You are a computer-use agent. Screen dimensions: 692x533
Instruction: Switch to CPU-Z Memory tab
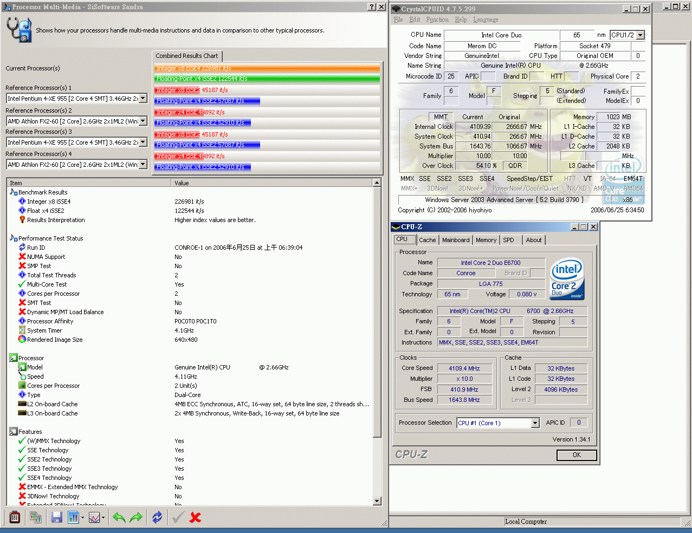click(486, 240)
